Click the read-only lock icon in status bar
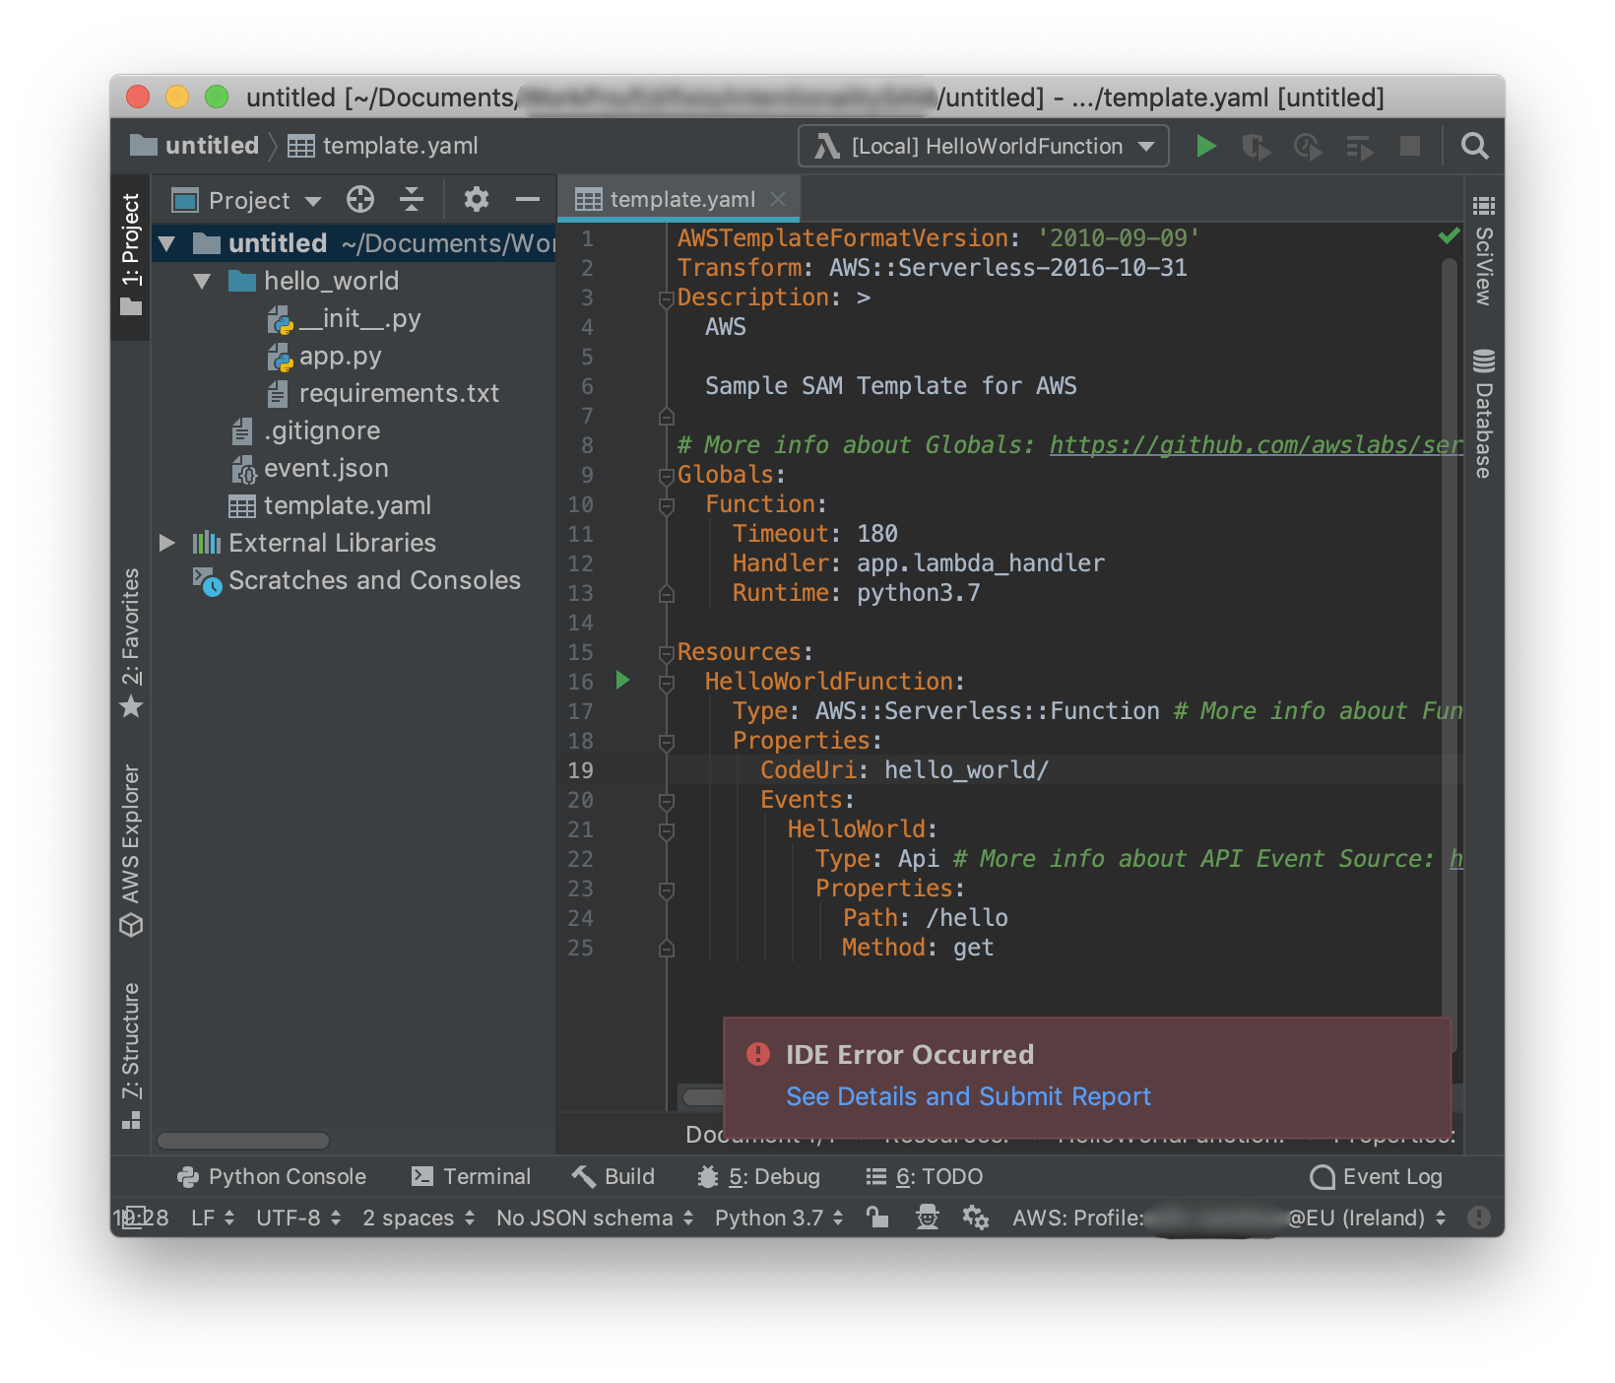Screen dimensions: 1615x1383 (876, 1218)
